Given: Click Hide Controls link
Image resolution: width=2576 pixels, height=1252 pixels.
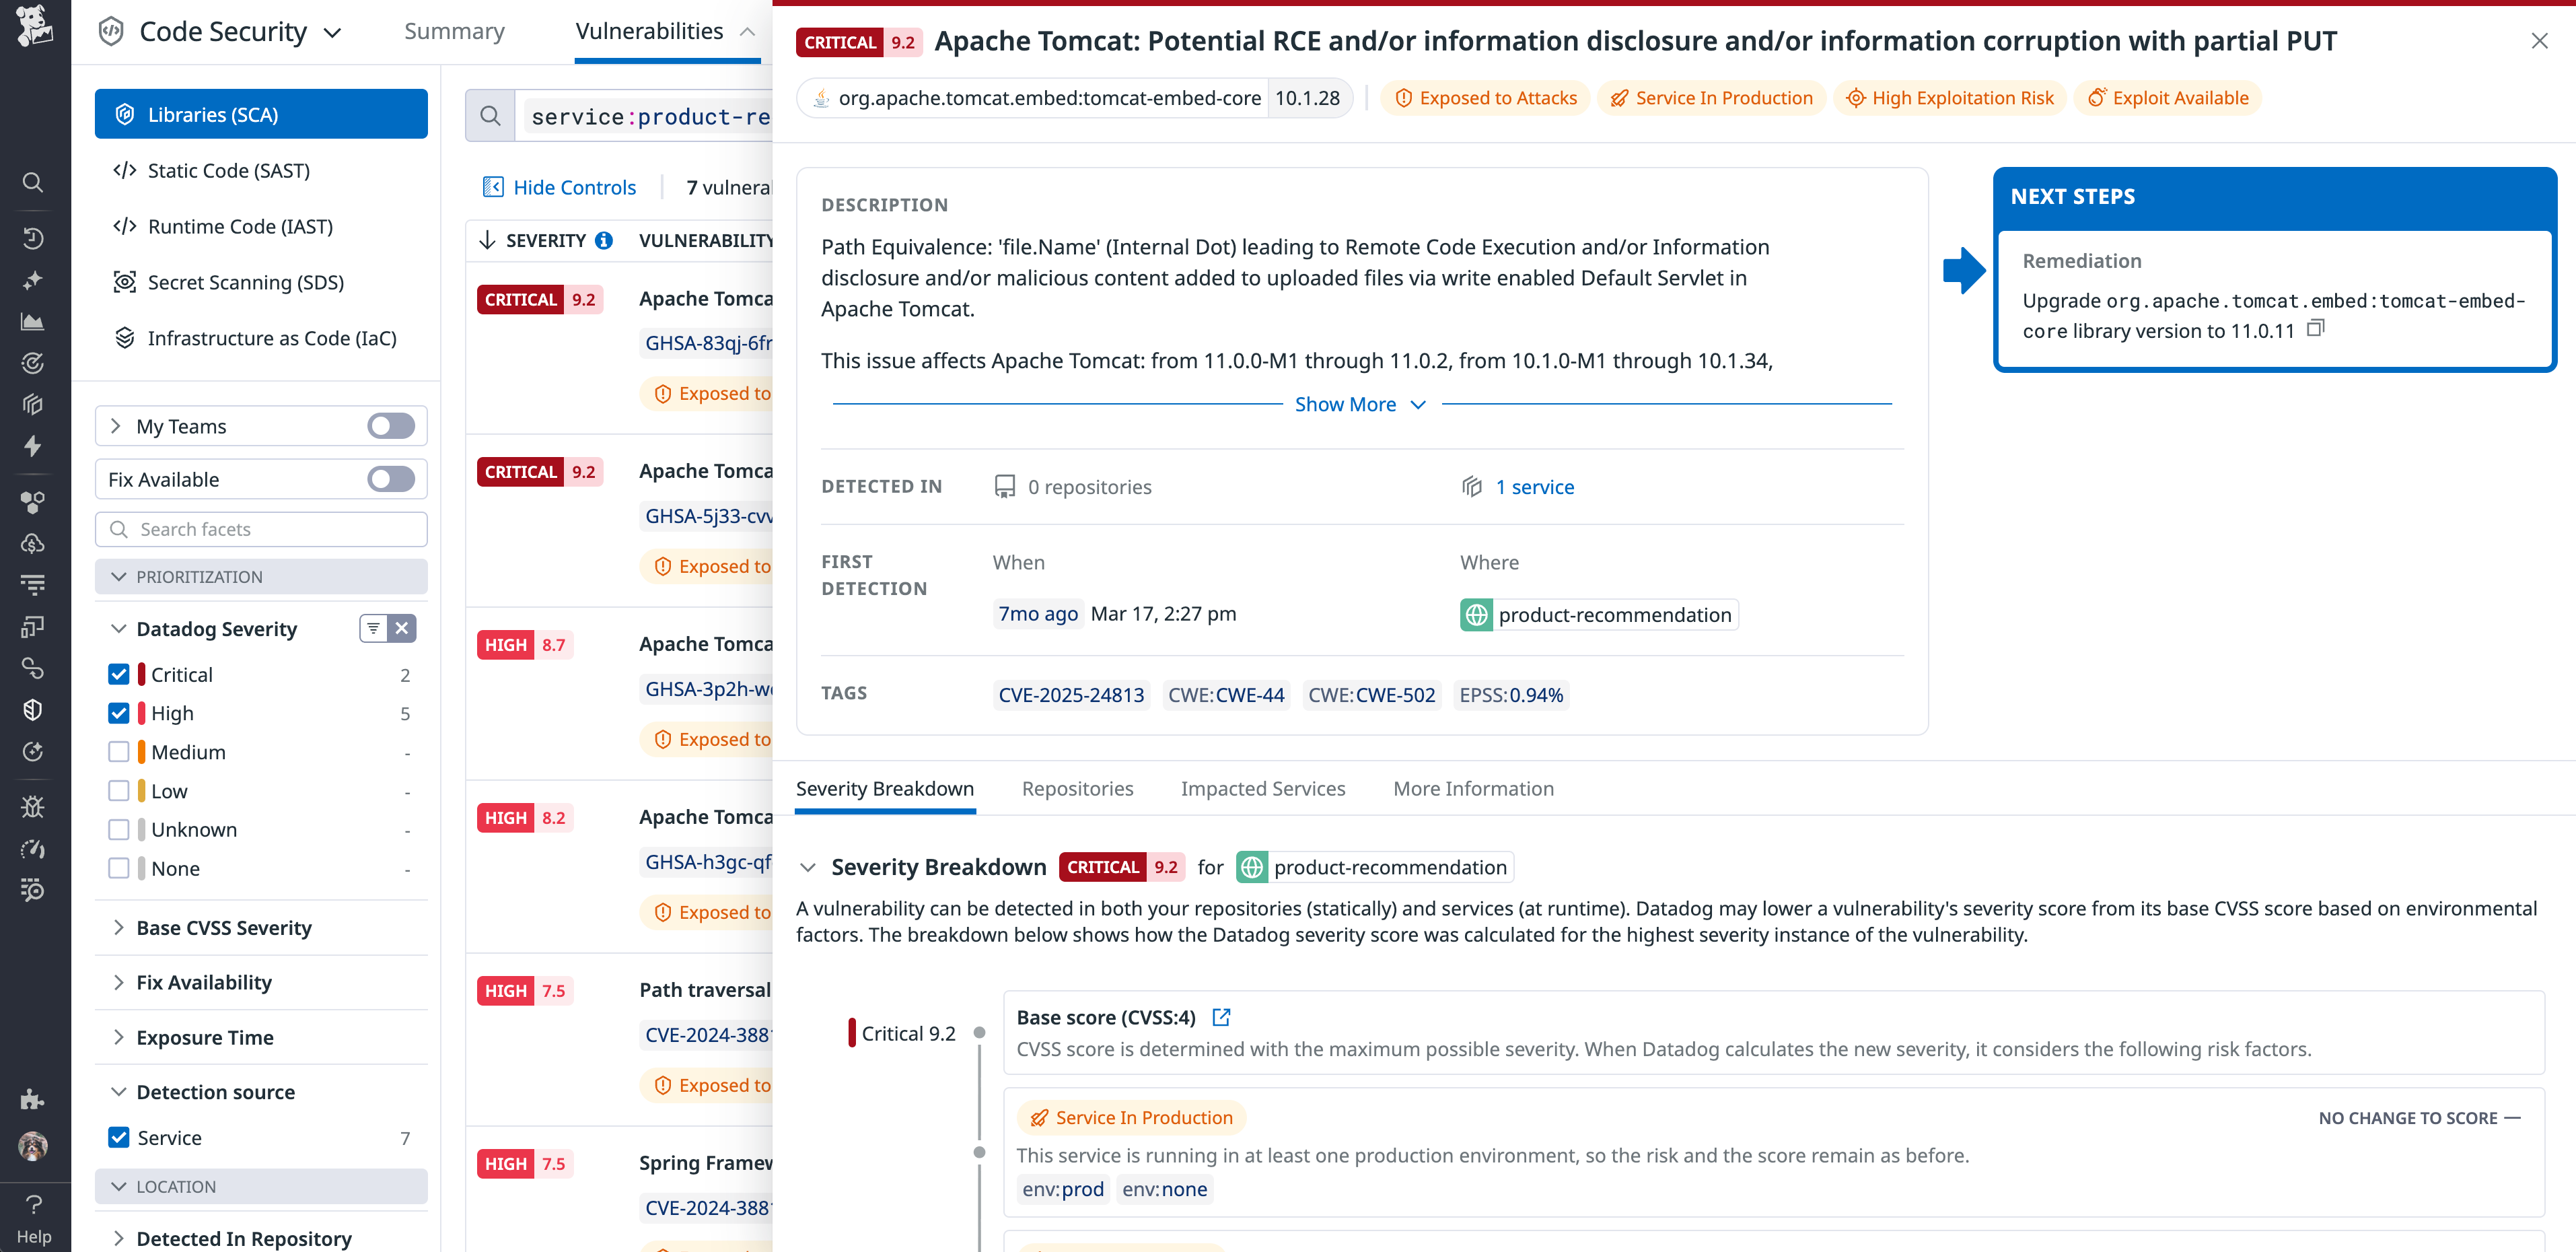Looking at the screenshot, I should coord(574,187).
